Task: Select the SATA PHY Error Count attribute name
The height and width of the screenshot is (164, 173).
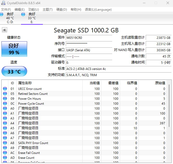Action: point(33,143)
